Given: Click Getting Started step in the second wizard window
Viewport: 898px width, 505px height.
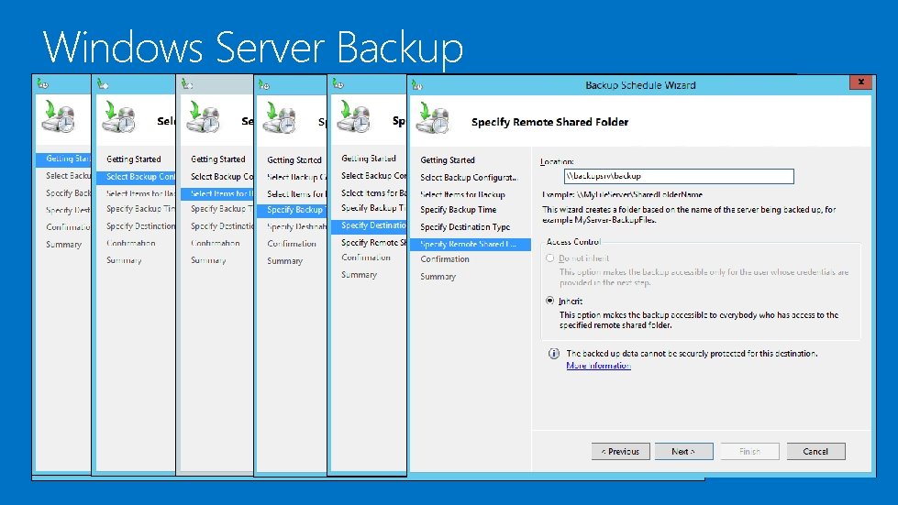Looking at the screenshot, I should [x=133, y=159].
